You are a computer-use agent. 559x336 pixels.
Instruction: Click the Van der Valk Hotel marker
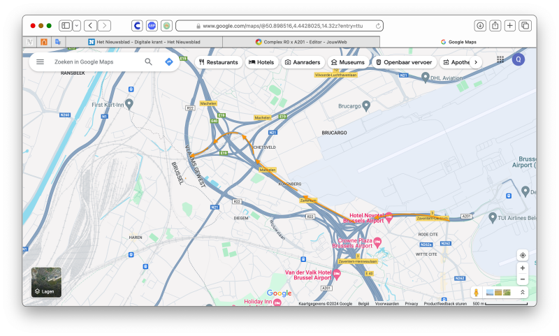pos(337,274)
